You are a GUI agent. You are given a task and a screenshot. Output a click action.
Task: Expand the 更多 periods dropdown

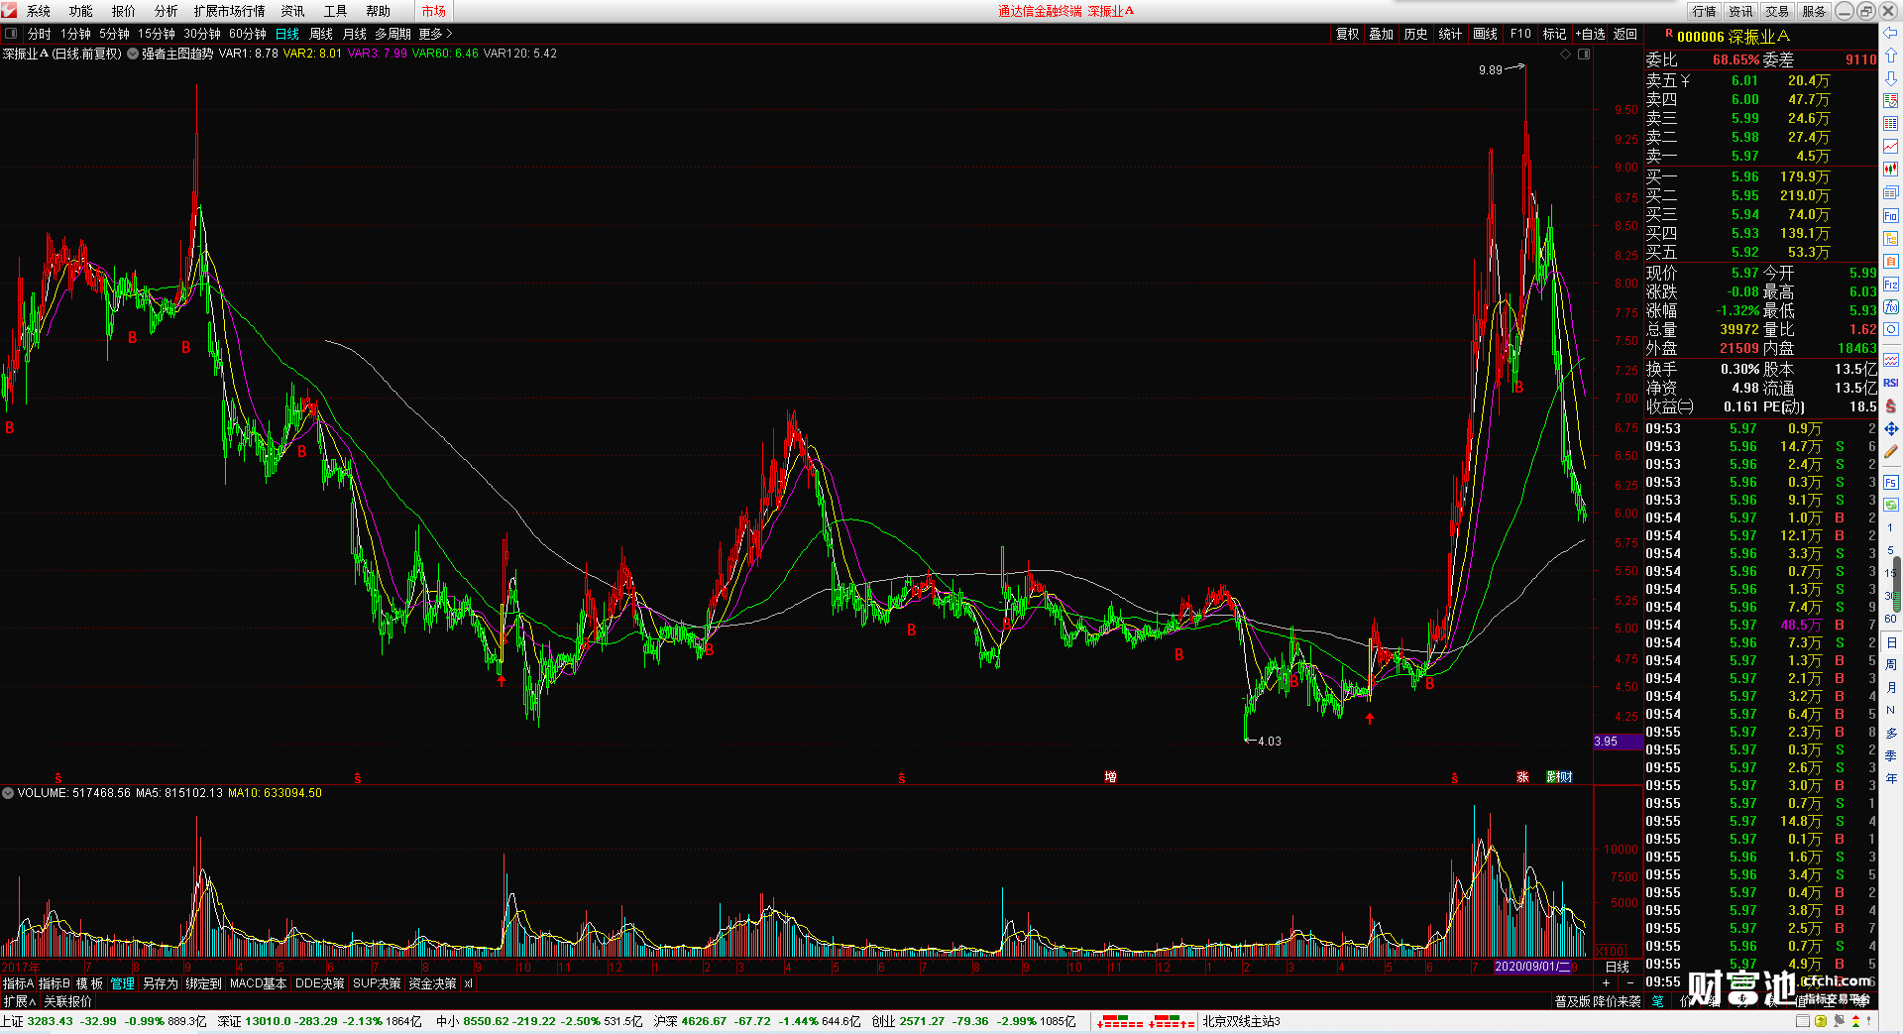coord(435,34)
